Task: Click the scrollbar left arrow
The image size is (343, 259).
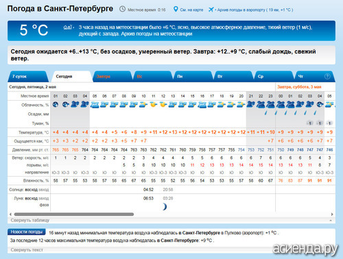Action: click(10, 214)
